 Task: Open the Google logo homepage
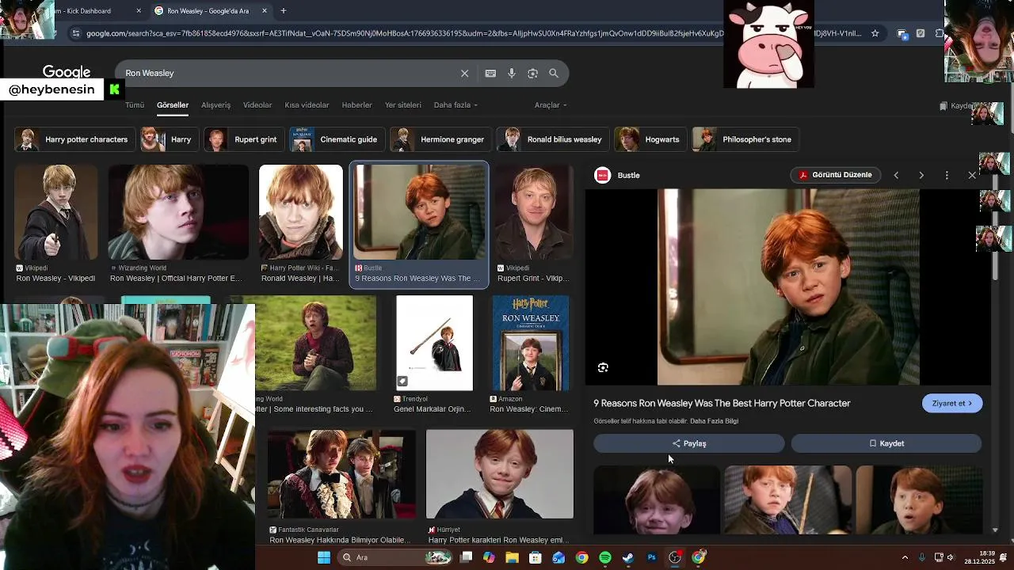pyautogui.click(x=67, y=72)
